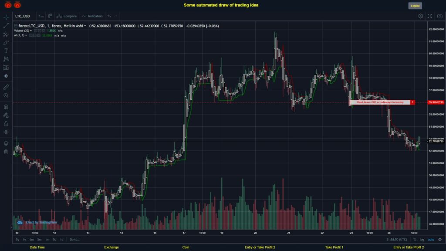Screen dimensions: 446x251
Task: Open AI indicator settings, the middle legend icon
Action: click(x=35, y=36)
